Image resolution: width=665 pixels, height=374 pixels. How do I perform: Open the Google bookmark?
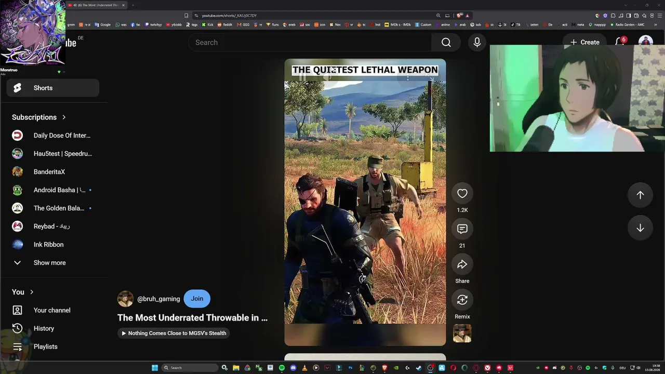103,24
